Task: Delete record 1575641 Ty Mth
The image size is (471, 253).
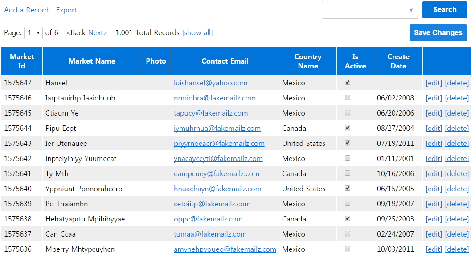Action: pyautogui.click(x=457, y=173)
